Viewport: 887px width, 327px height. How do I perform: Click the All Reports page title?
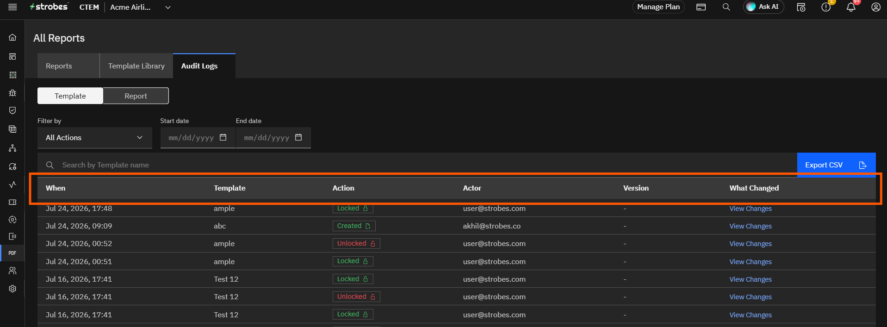pyautogui.click(x=59, y=38)
